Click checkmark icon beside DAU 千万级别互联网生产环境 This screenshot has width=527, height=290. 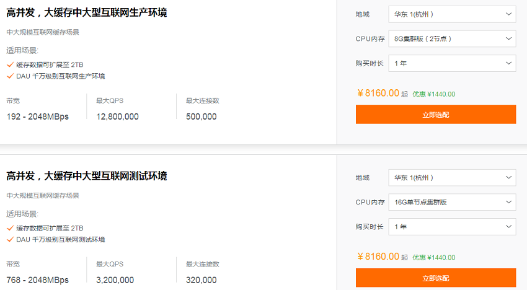(10, 76)
